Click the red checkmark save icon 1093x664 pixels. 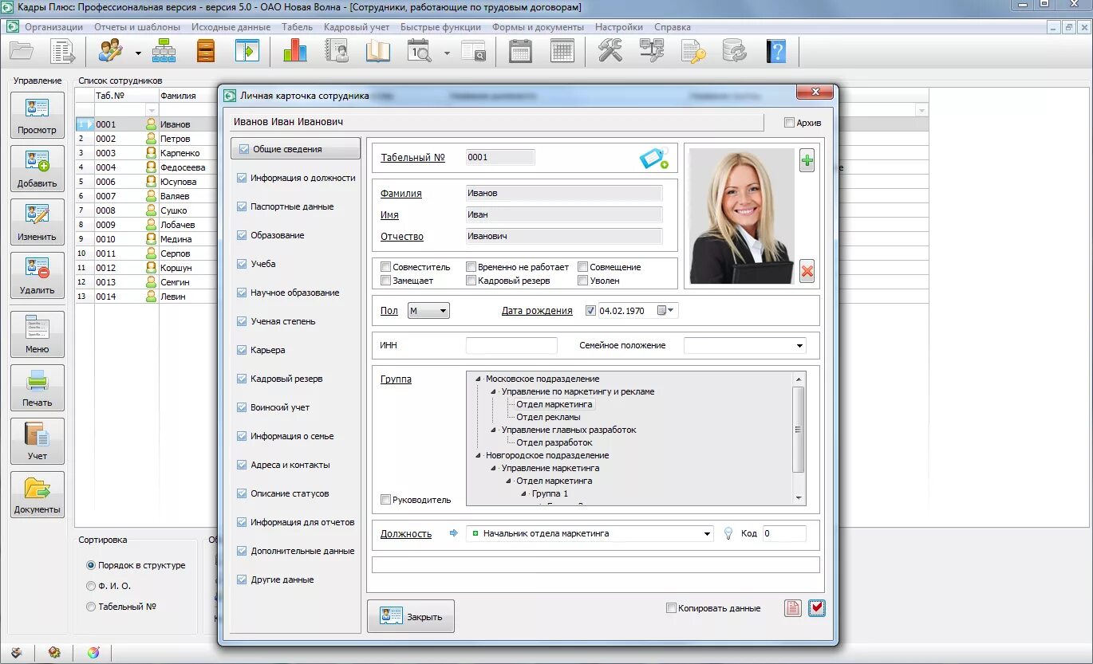(x=816, y=608)
